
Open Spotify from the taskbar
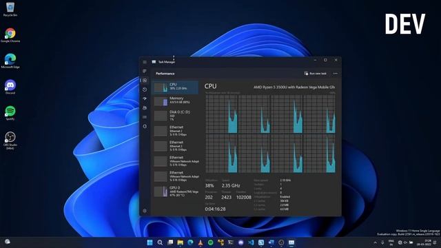(x=210, y=242)
